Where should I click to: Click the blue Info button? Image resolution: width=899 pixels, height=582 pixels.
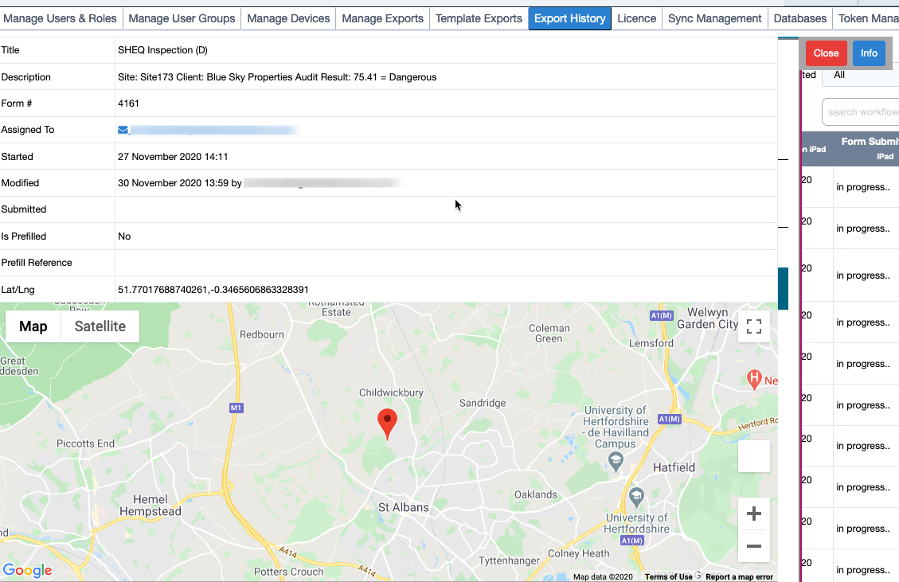tap(869, 53)
